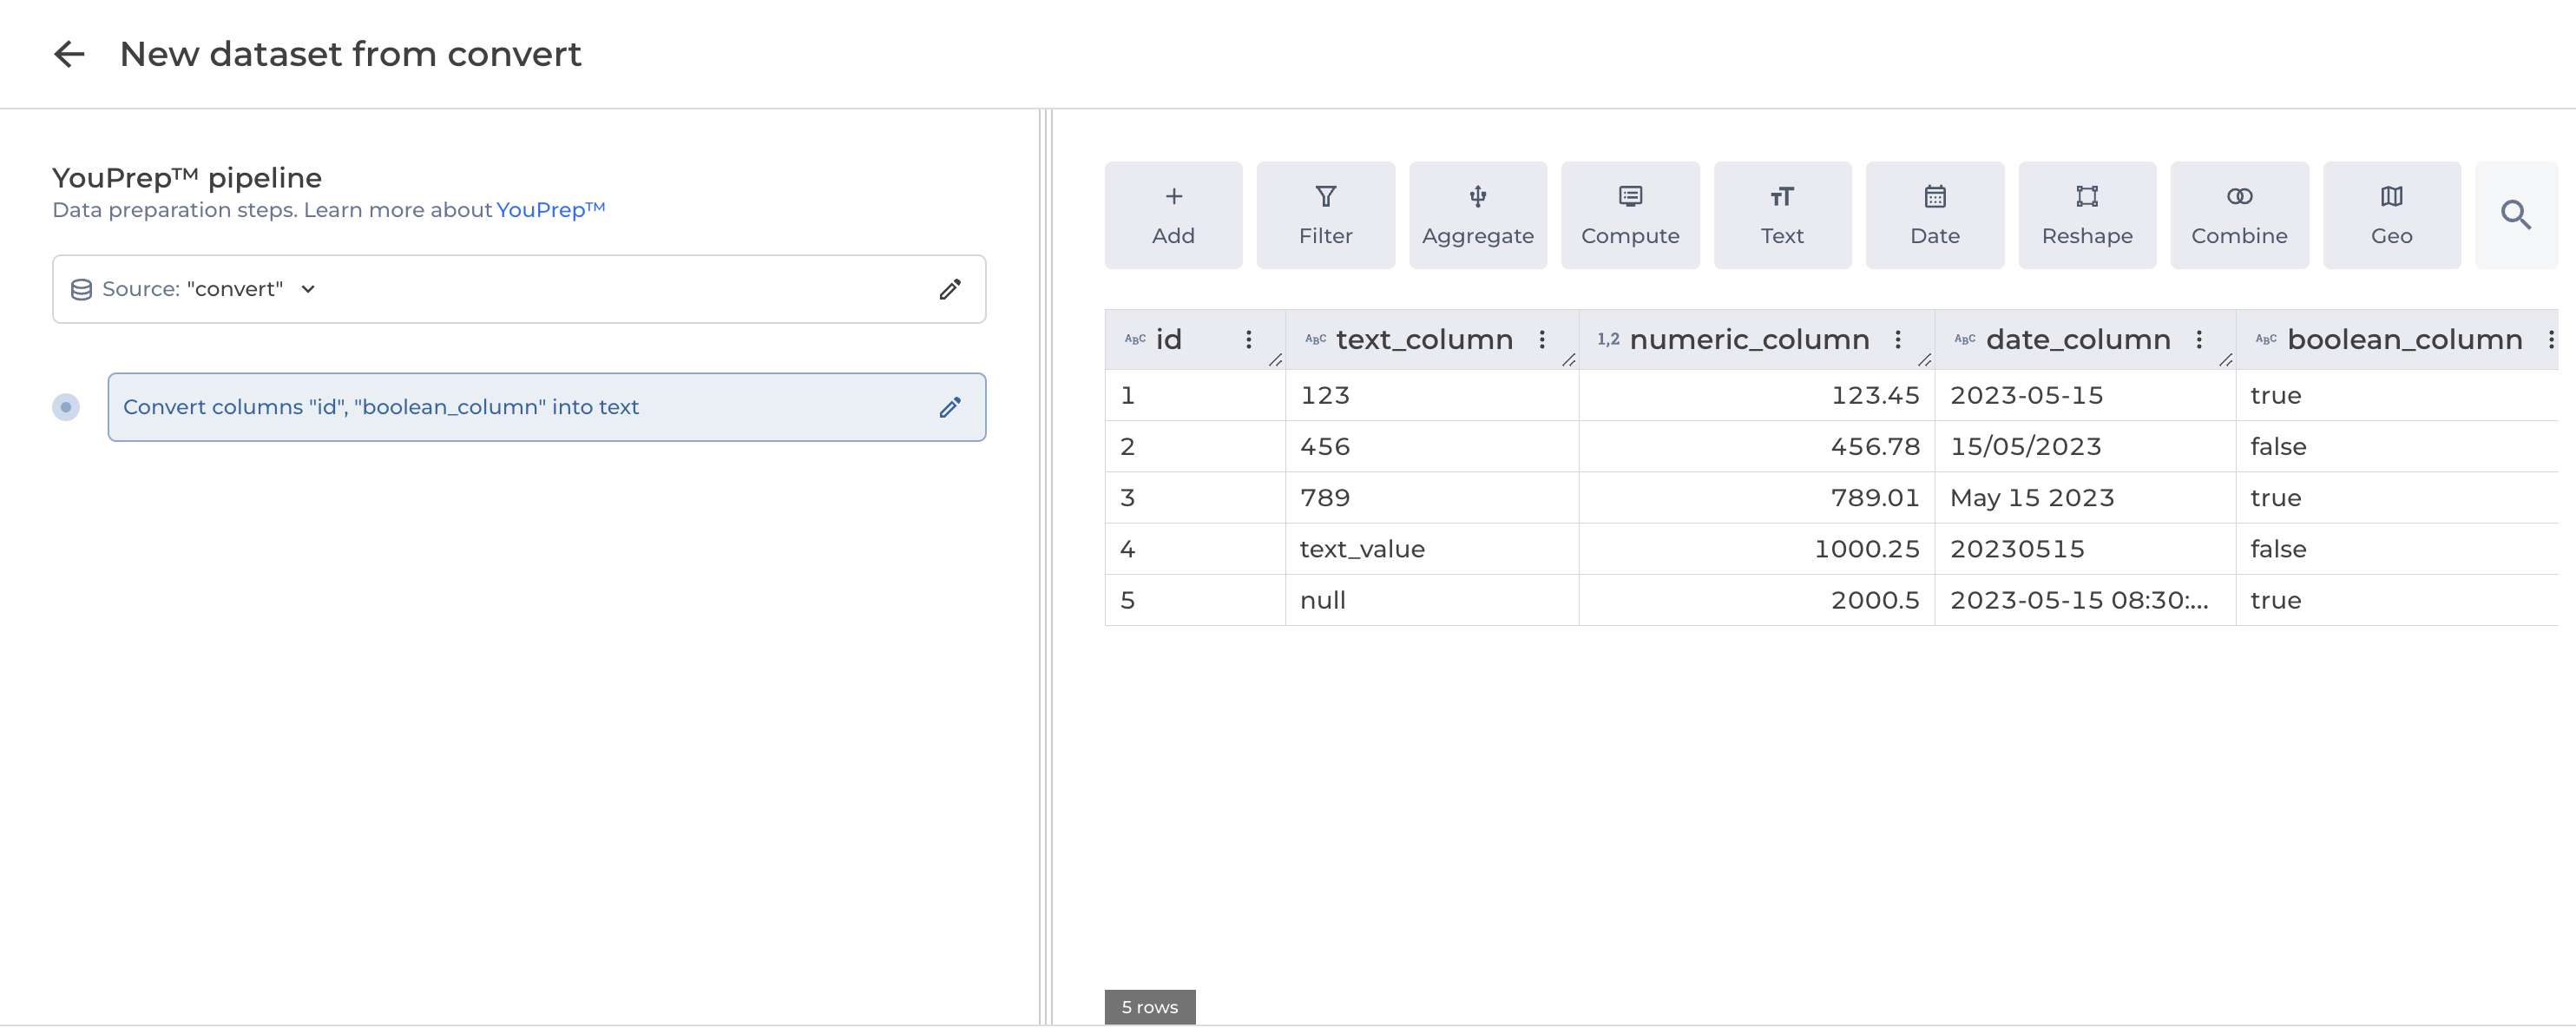The image size is (2576, 1028).
Task: Open the Geo tool menu
Action: point(2390,215)
